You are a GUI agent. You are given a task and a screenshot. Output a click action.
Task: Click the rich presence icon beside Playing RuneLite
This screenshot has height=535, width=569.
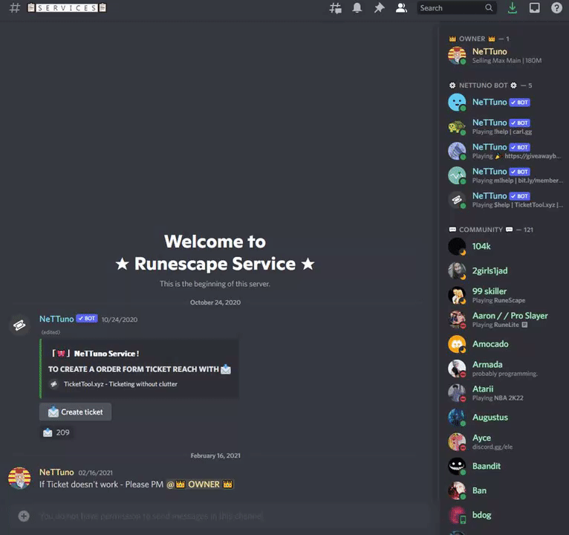[x=524, y=325]
